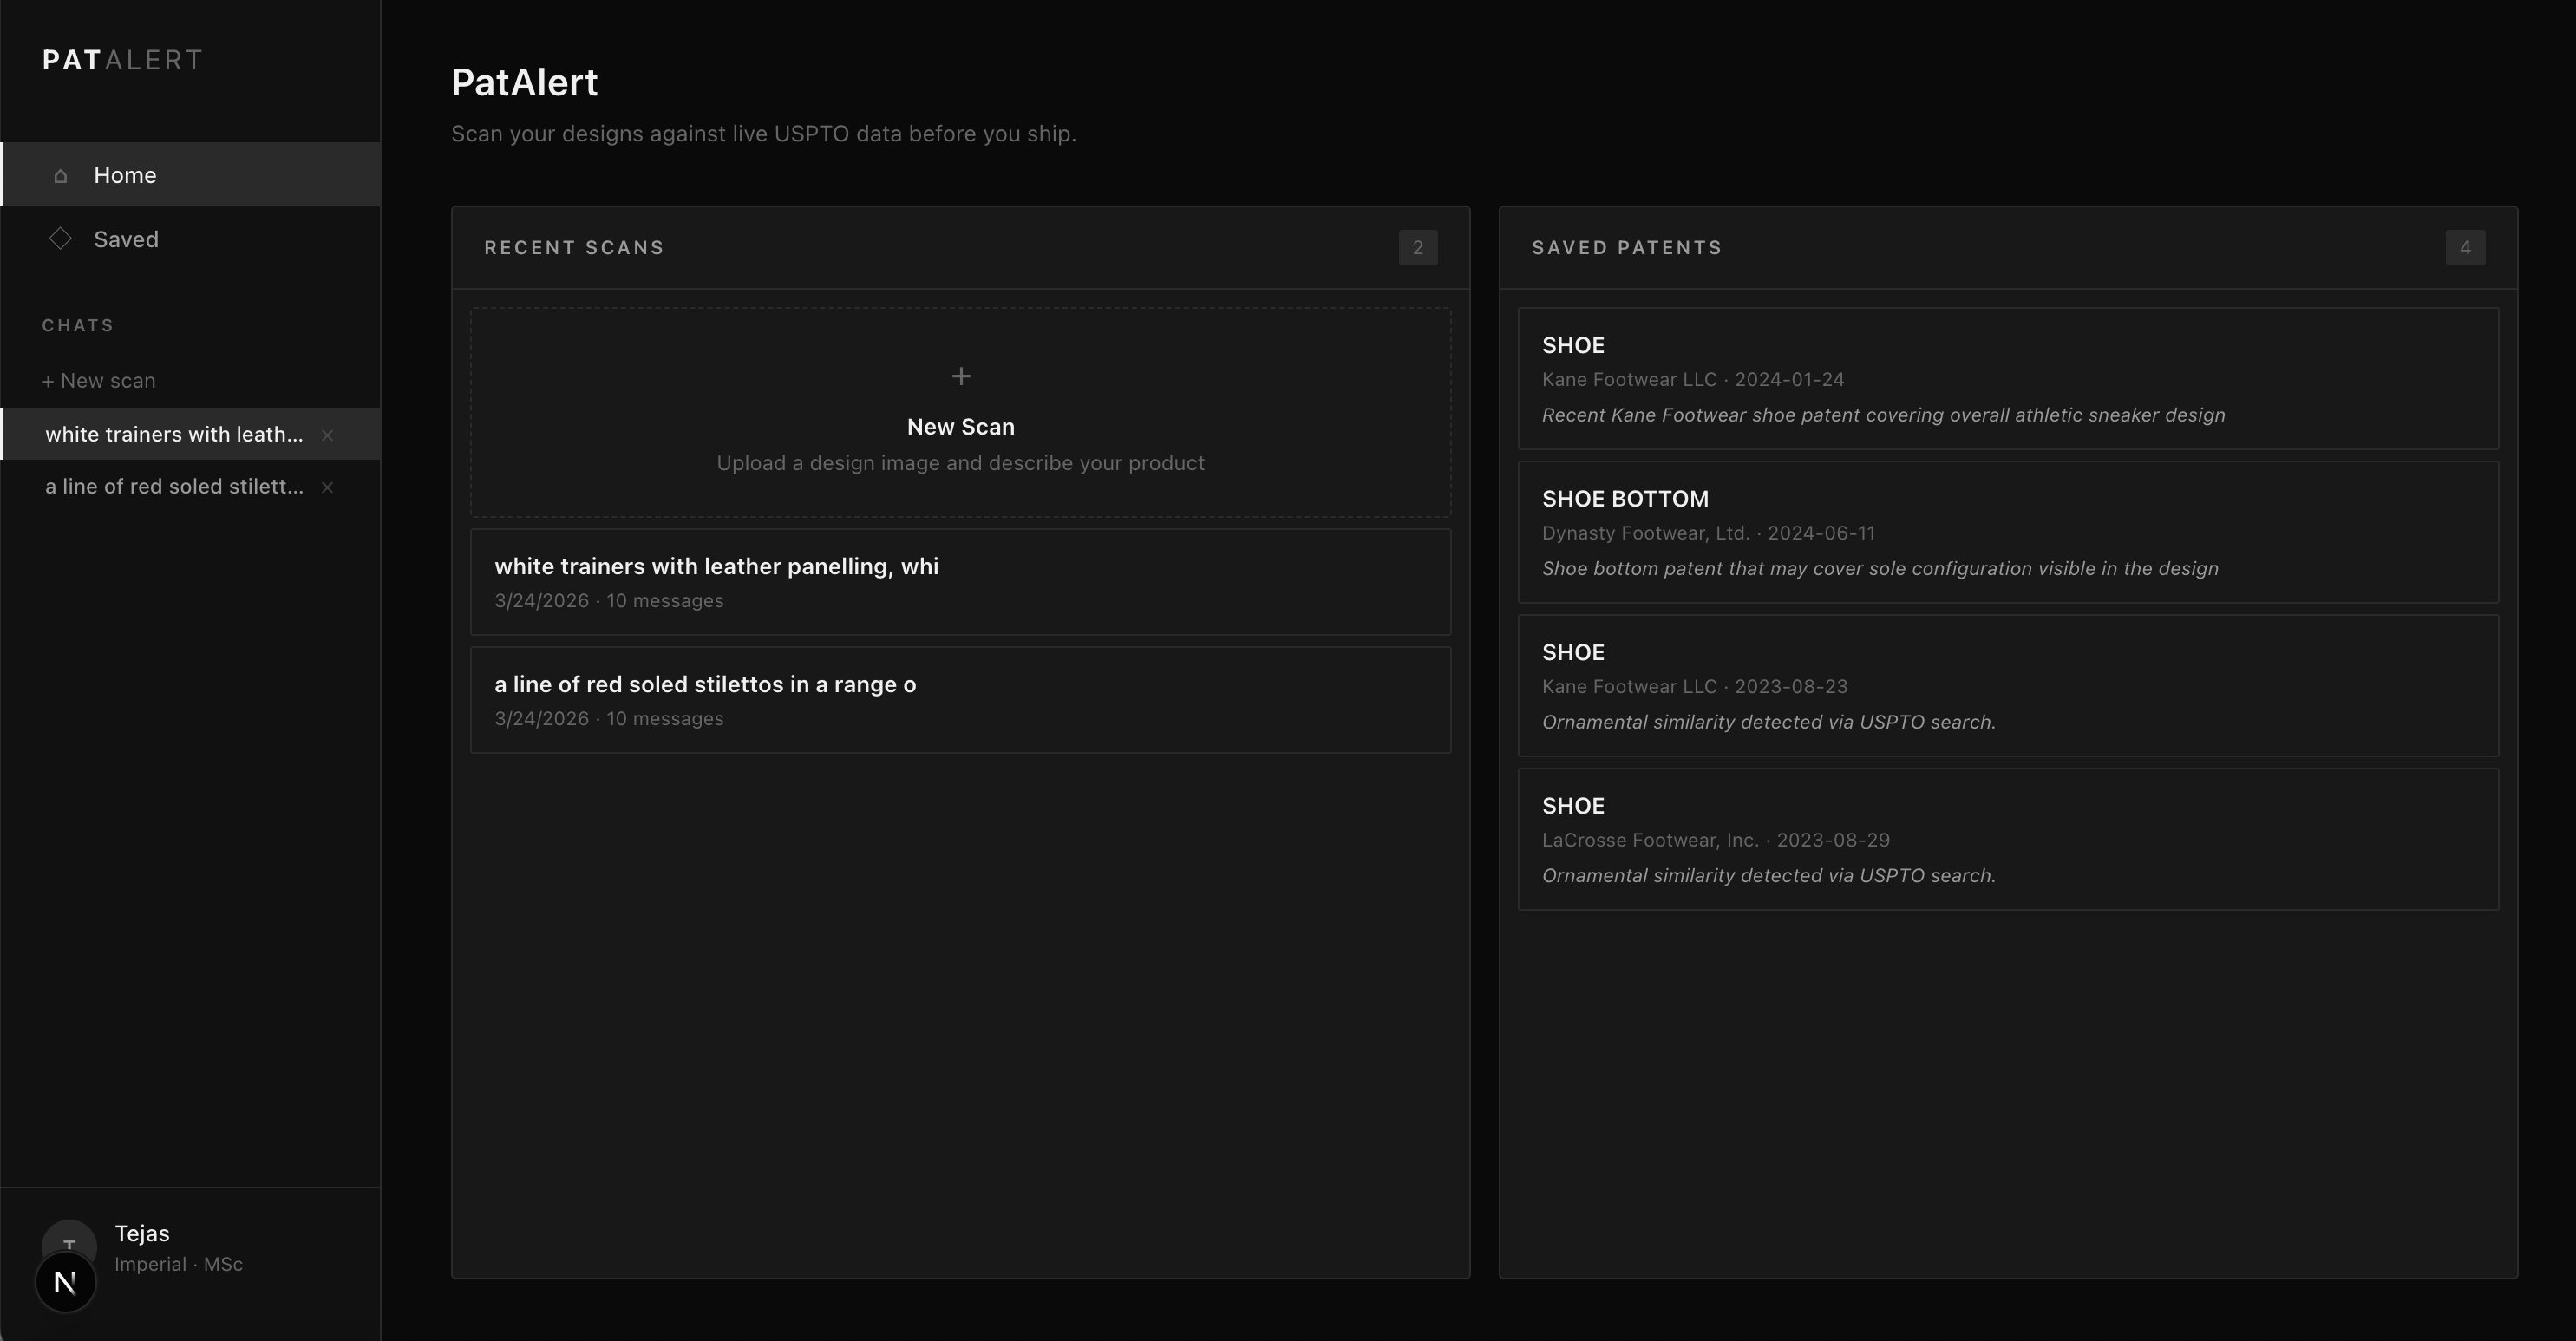Click the plus icon in New Scan card
The height and width of the screenshot is (1341, 2576).
[x=960, y=376]
